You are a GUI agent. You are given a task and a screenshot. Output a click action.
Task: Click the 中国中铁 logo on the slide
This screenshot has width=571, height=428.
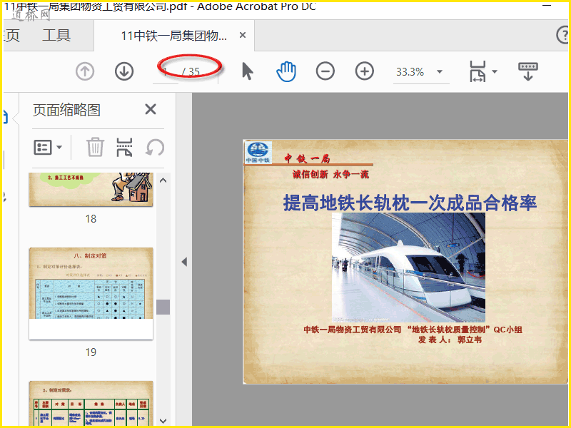[x=258, y=152]
